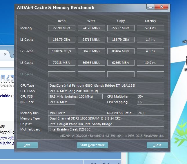The height and width of the screenshot is (164, 187).
Task: Click NB Clock value 2993.6 MHz
Action: [x=62, y=102]
